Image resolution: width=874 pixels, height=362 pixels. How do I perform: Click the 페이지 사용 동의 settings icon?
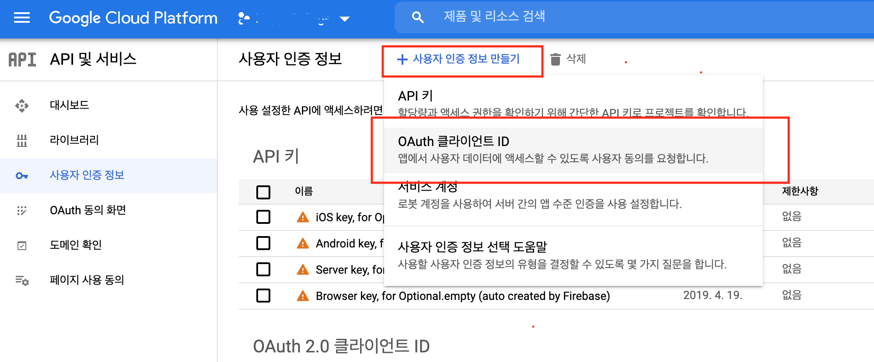coord(22,280)
